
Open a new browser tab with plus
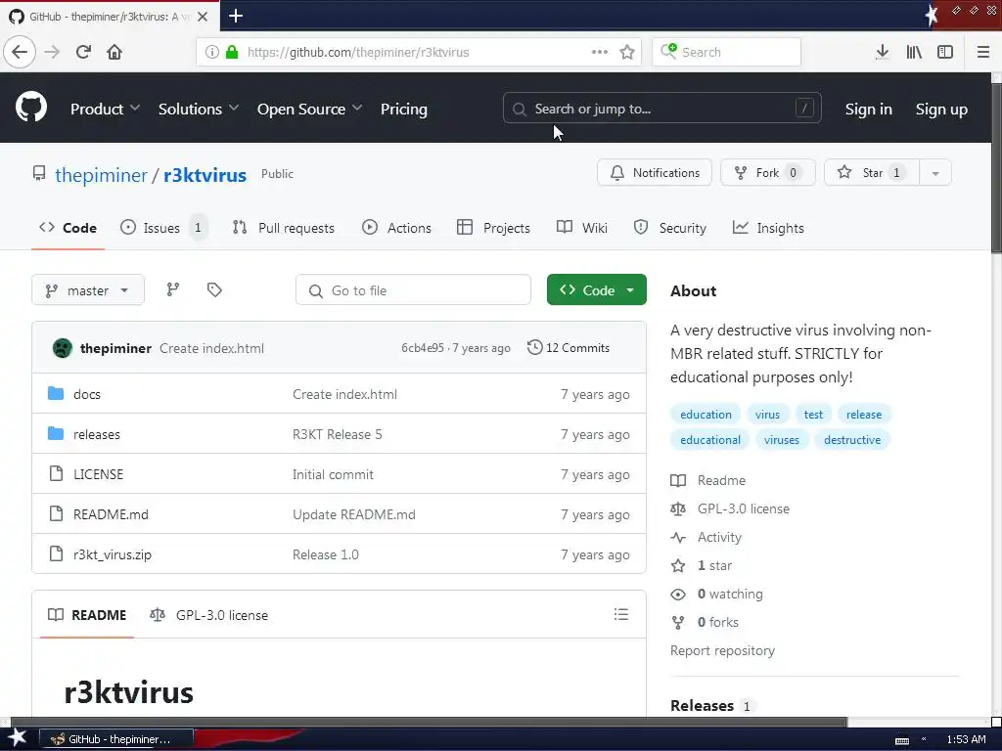pos(235,16)
